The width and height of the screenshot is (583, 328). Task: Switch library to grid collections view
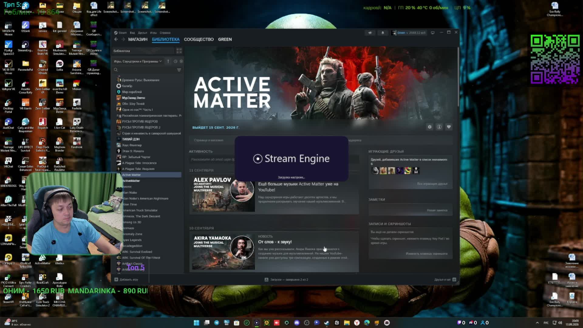tap(179, 51)
